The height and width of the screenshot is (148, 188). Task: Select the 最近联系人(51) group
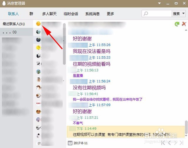[x=16, y=24]
